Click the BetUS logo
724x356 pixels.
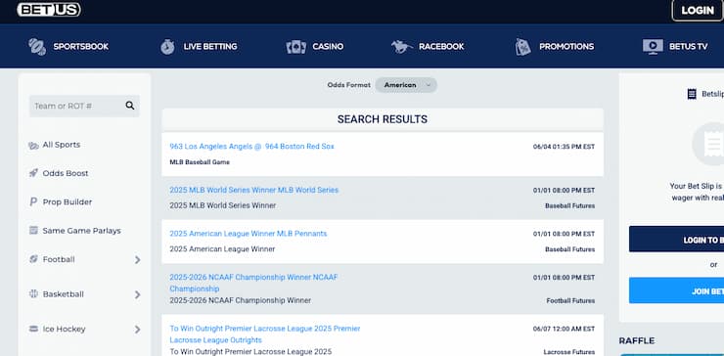[49, 9]
